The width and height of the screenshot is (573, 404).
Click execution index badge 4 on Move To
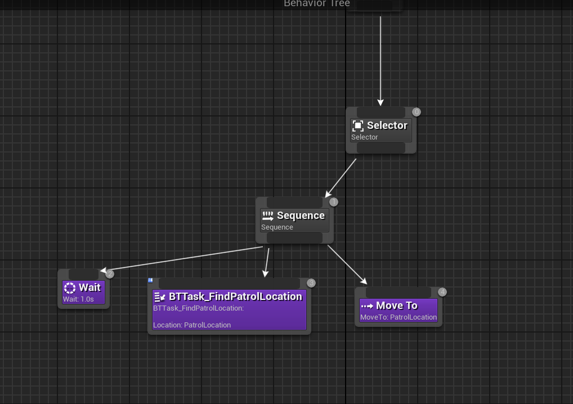point(442,292)
